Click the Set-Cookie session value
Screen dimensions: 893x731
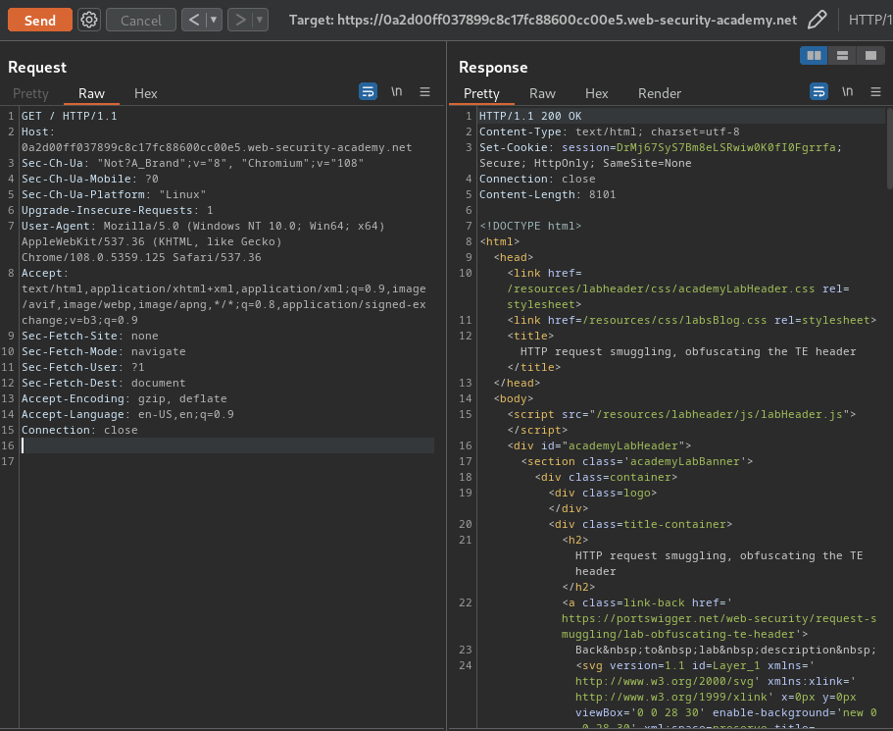tap(725, 147)
